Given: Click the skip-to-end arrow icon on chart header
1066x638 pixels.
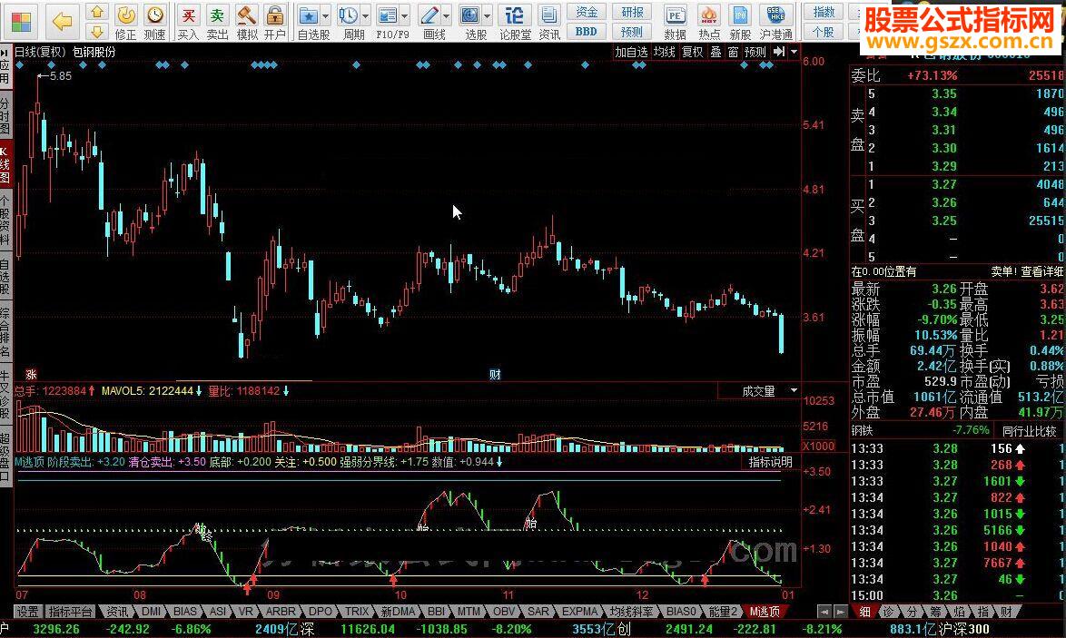Looking at the screenshot, I should click(x=779, y=52).
